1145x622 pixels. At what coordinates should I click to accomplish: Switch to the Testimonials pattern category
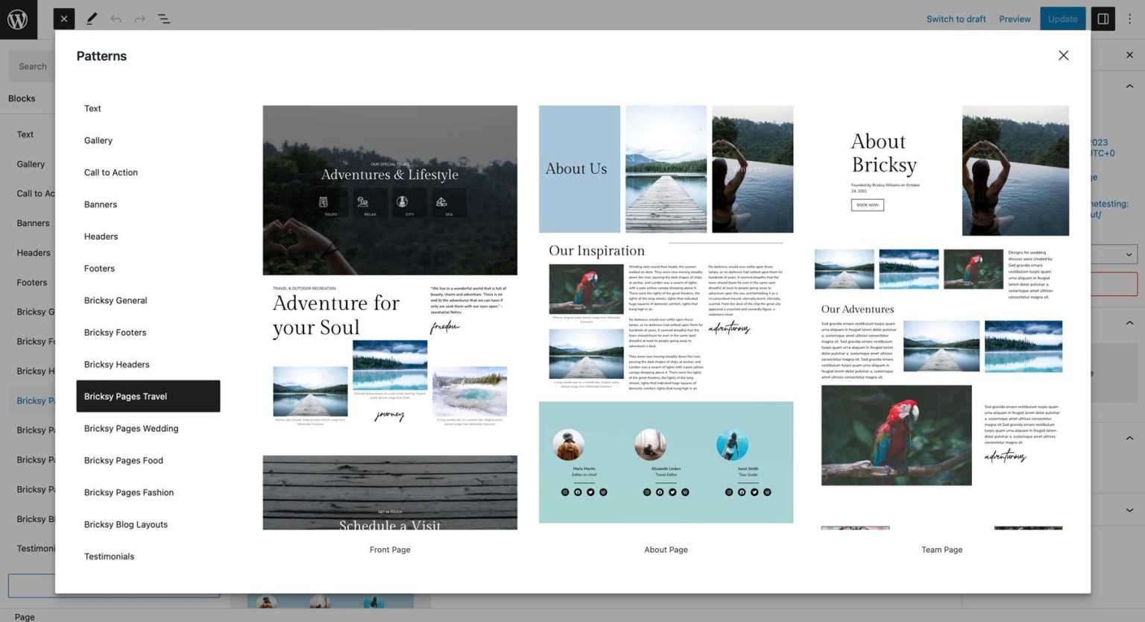109,556
